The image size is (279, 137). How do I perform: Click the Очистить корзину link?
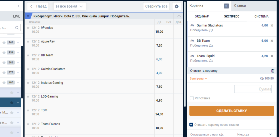[204, 71]
